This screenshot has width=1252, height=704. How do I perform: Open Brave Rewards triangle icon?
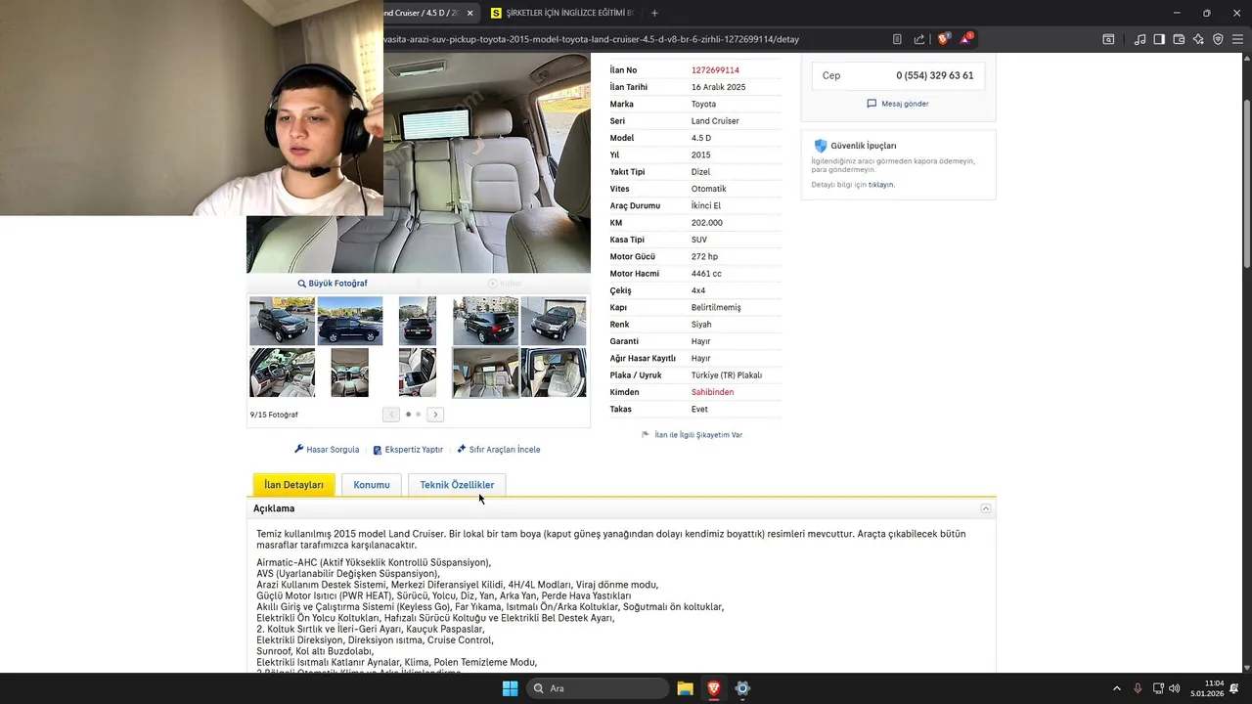click(x=966, y=39)
